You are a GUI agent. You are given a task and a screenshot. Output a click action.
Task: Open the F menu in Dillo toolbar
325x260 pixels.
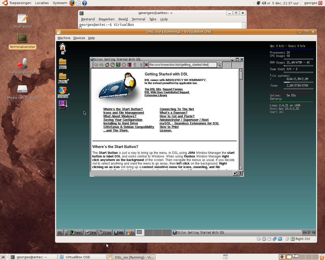[x=135, y=65]
